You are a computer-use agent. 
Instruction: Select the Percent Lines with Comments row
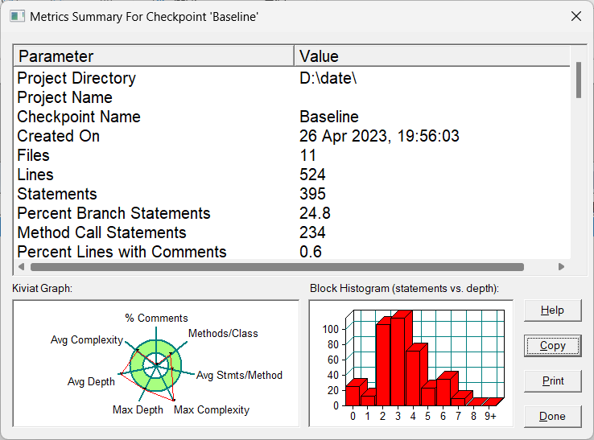pos(291,252)
